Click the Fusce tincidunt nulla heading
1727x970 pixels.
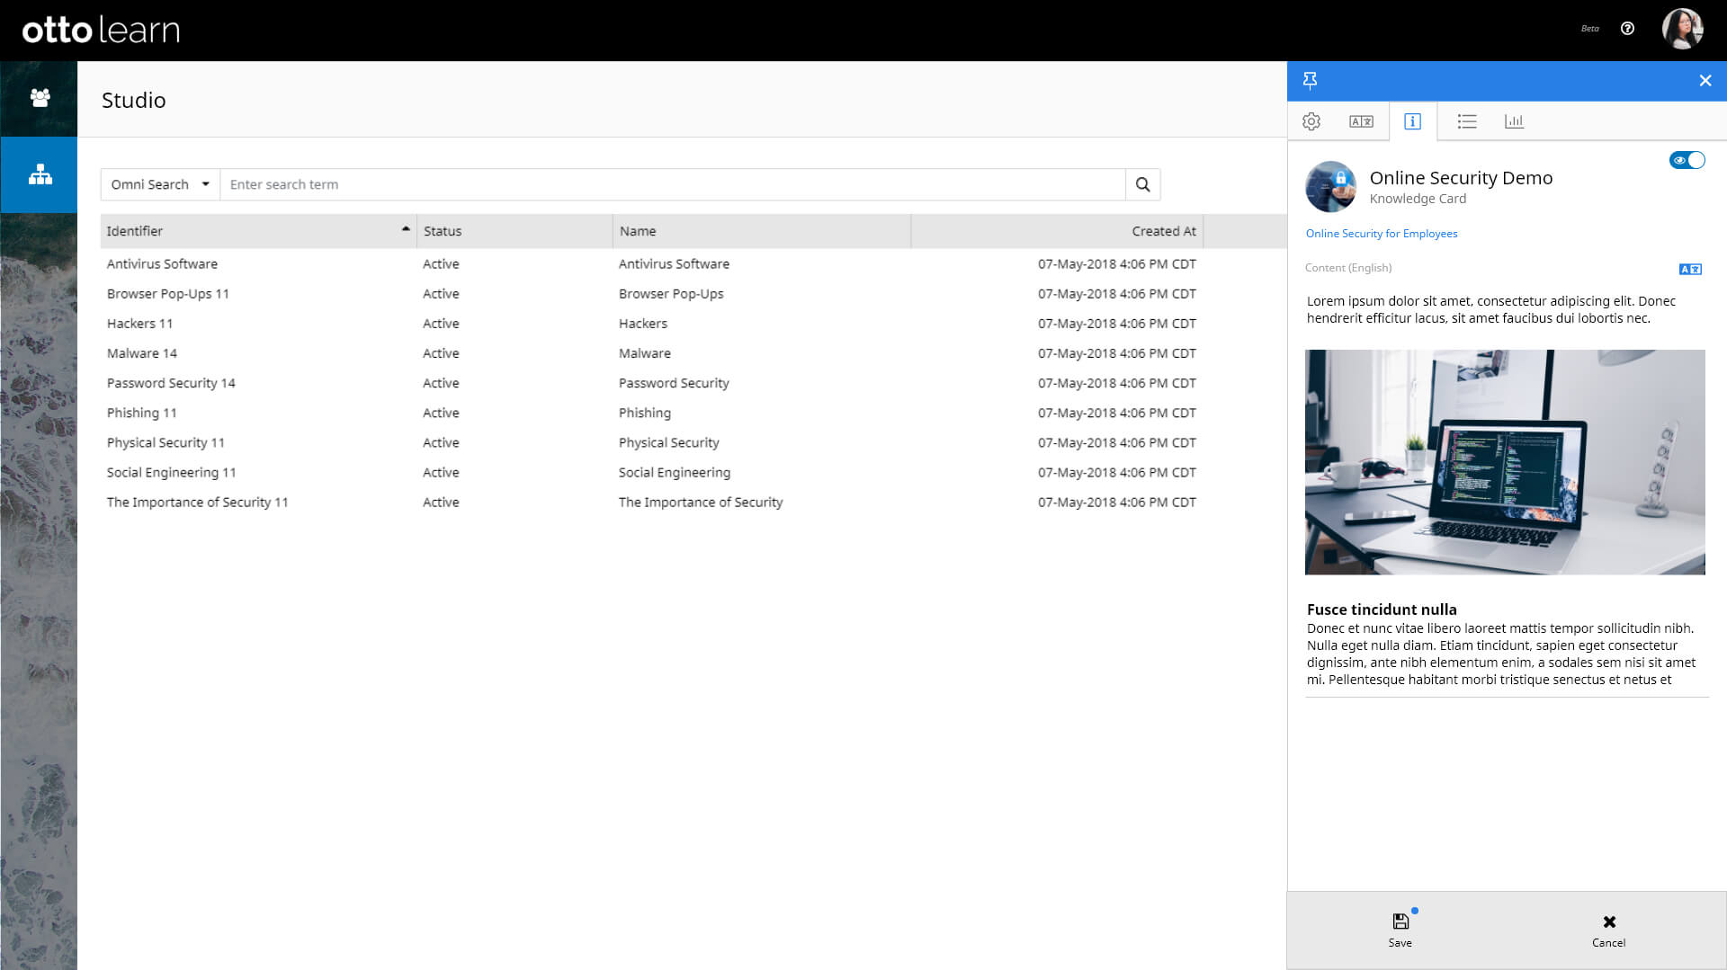pos(1382,610)
